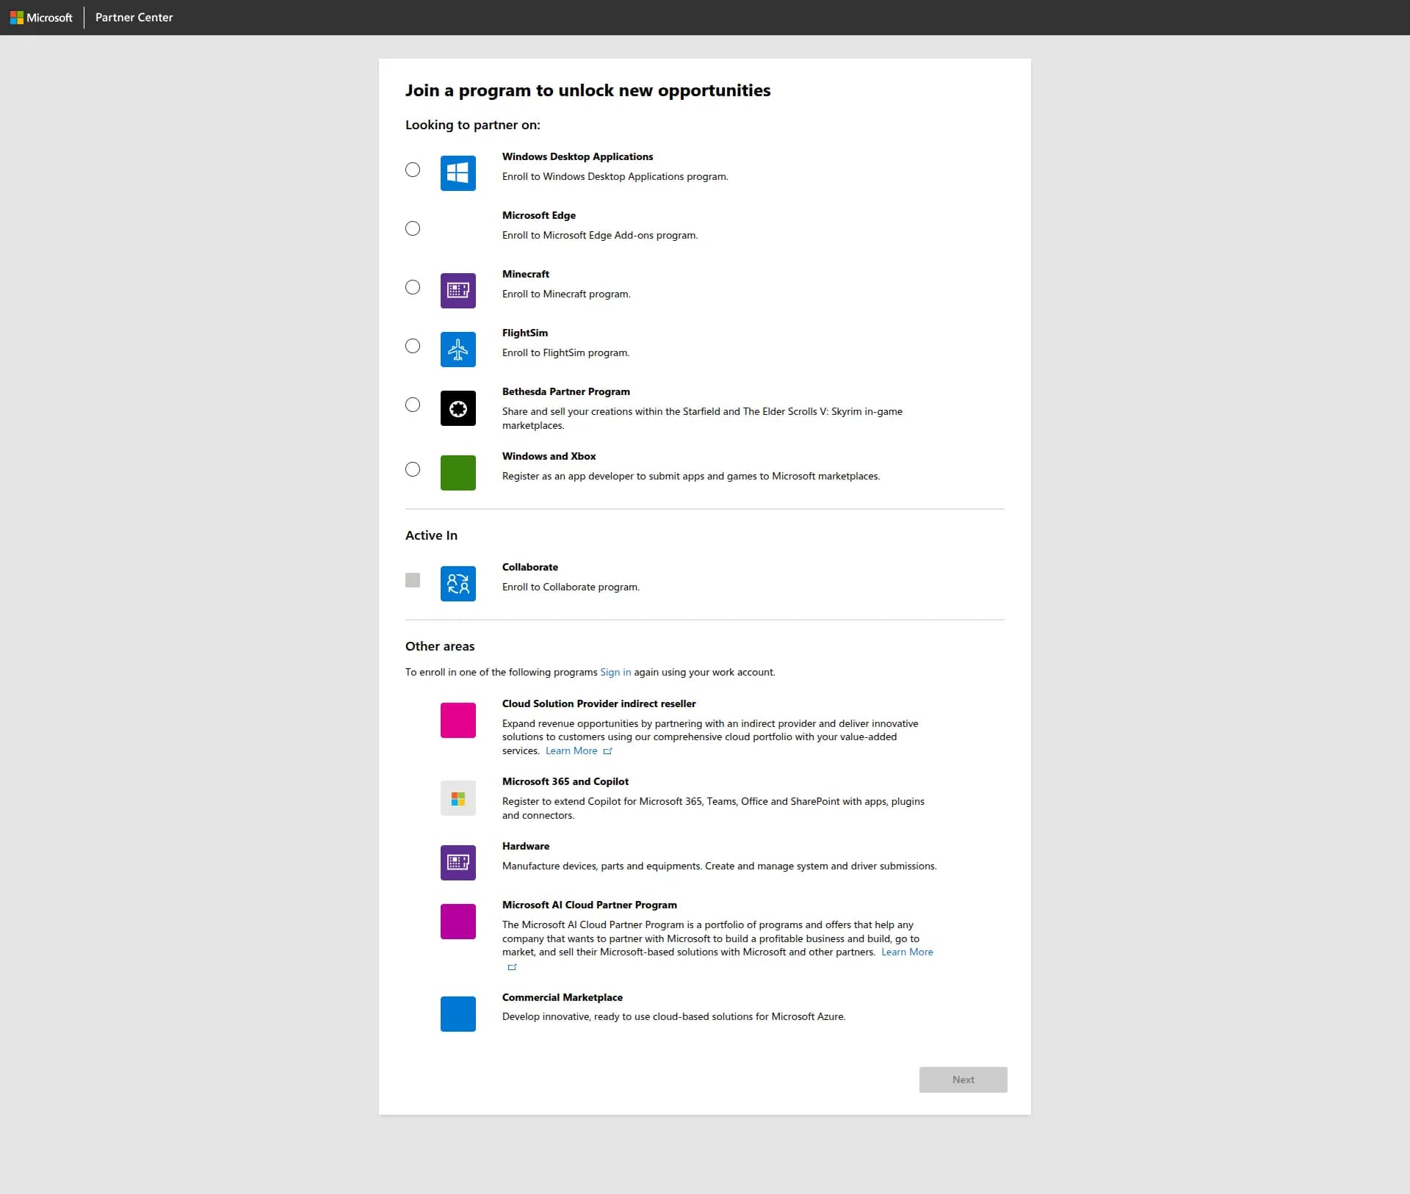
Task: Click 'Enroll to Minecraft program.' description
Action: [566, 294]
